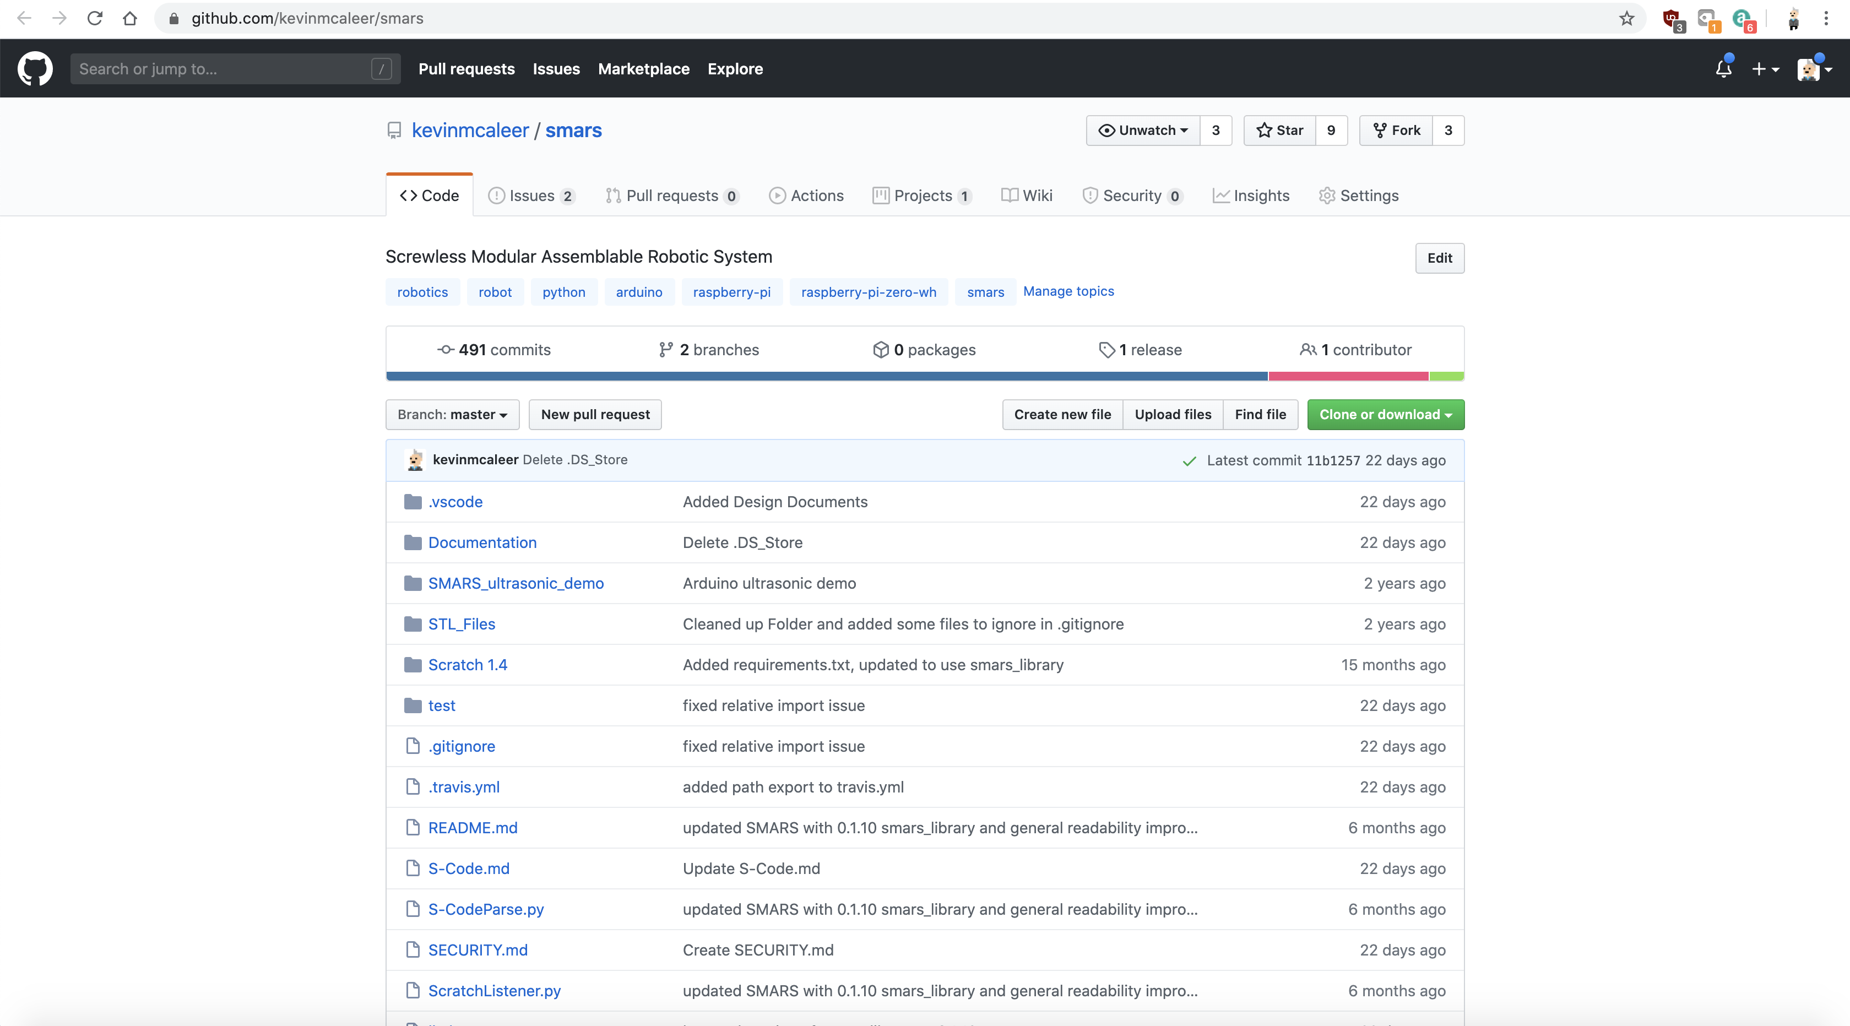Select the Code tab

[x=430, y=196]
